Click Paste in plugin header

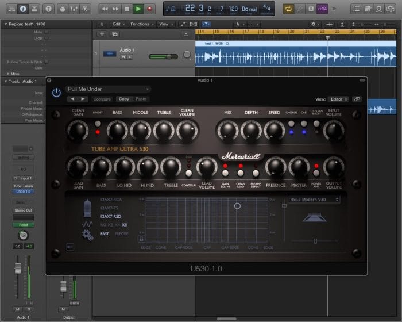[x=141, y=99]
